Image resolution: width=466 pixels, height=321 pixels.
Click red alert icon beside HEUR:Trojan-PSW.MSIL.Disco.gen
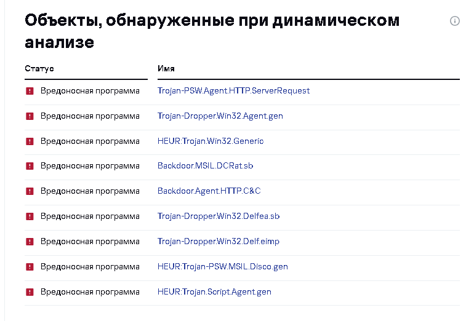coord(30,267)
